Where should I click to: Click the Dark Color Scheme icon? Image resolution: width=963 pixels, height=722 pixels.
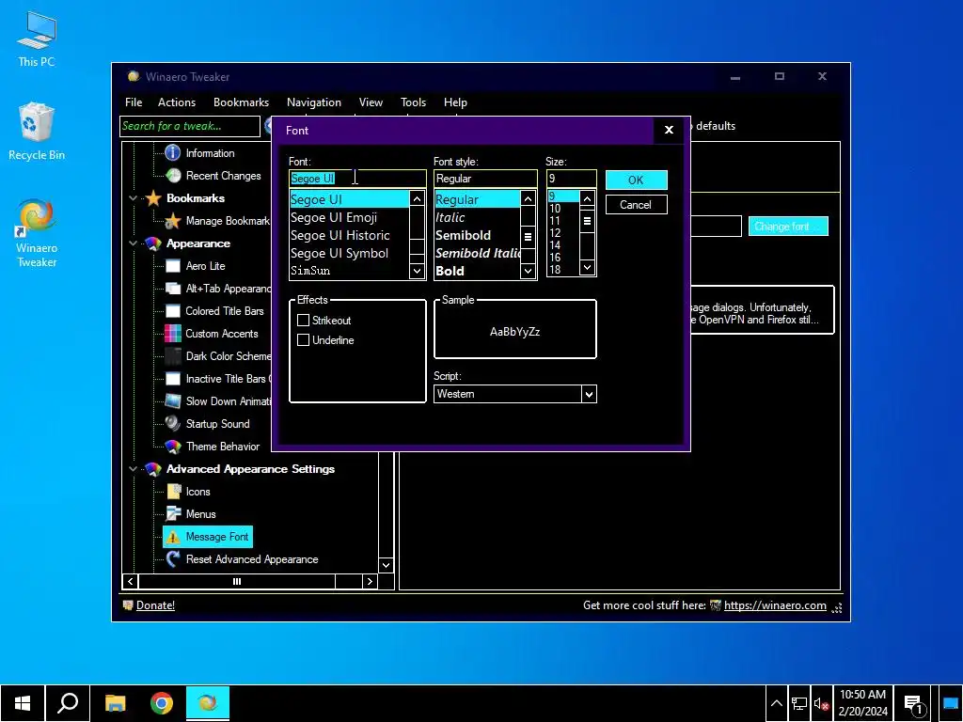click(173, 356)
